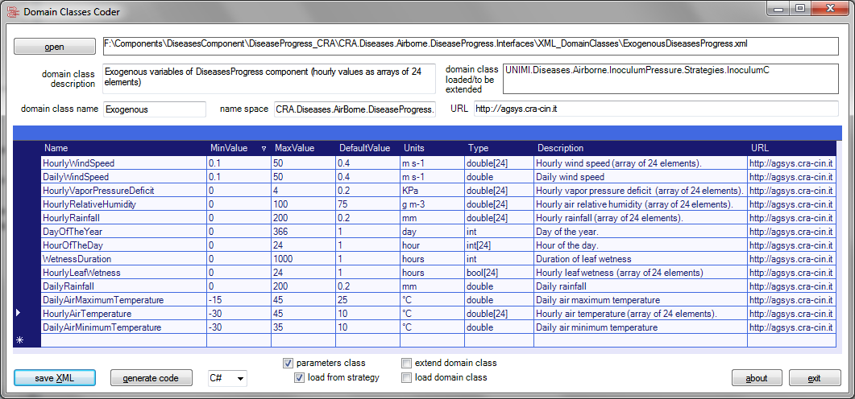
Task: Sort by the Type column header
Action: (499, 148)
